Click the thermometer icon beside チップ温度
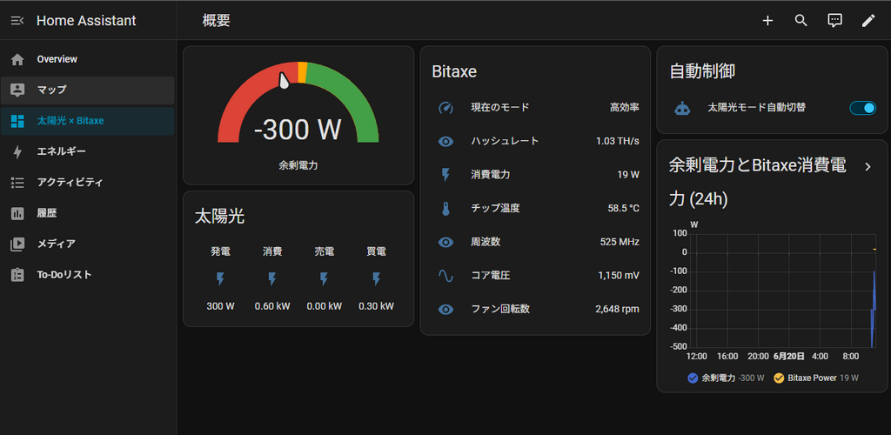Viewport: 891px width, 435px height. tap(446, 209)
